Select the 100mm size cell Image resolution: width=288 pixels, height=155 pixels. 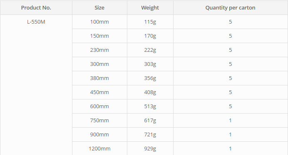[x=99, y=22]
